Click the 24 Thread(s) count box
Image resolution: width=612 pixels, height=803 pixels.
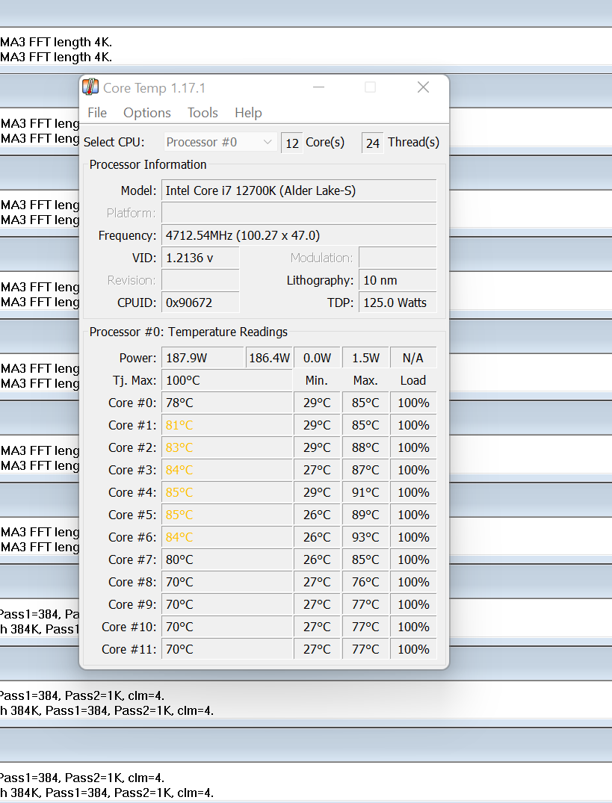pos(372,143)
